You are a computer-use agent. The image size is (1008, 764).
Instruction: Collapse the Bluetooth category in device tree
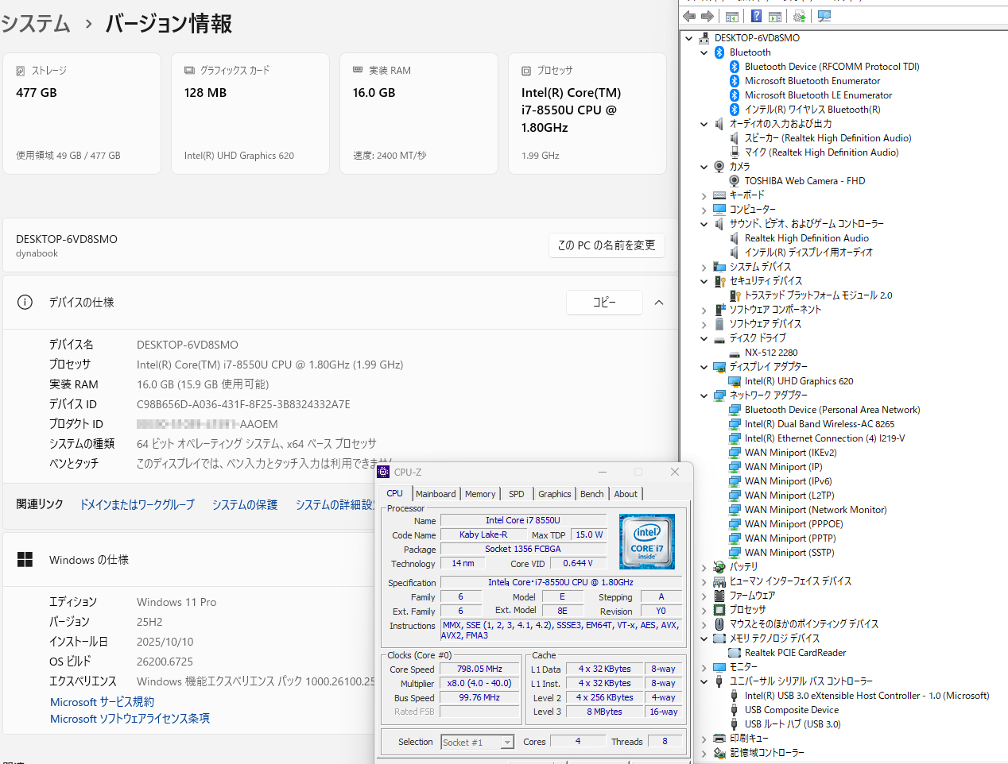click(704, 52)
